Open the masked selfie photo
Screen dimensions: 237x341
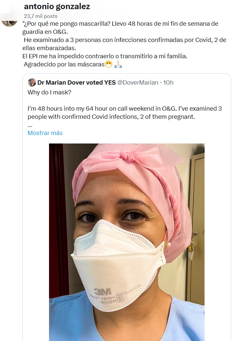(x=127, y=241)
